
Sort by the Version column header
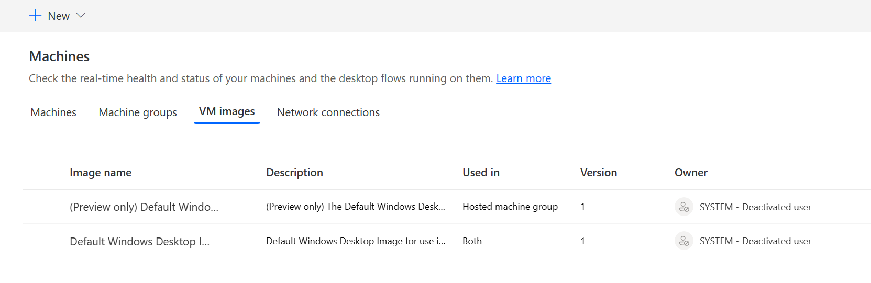(x=598, y=173)
